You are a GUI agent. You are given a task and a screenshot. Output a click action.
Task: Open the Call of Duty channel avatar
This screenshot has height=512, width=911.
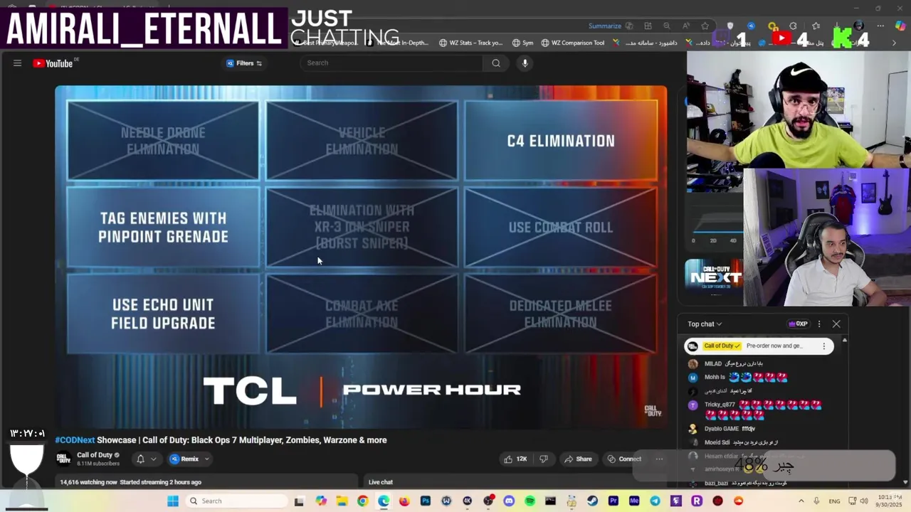coord(64,459)
